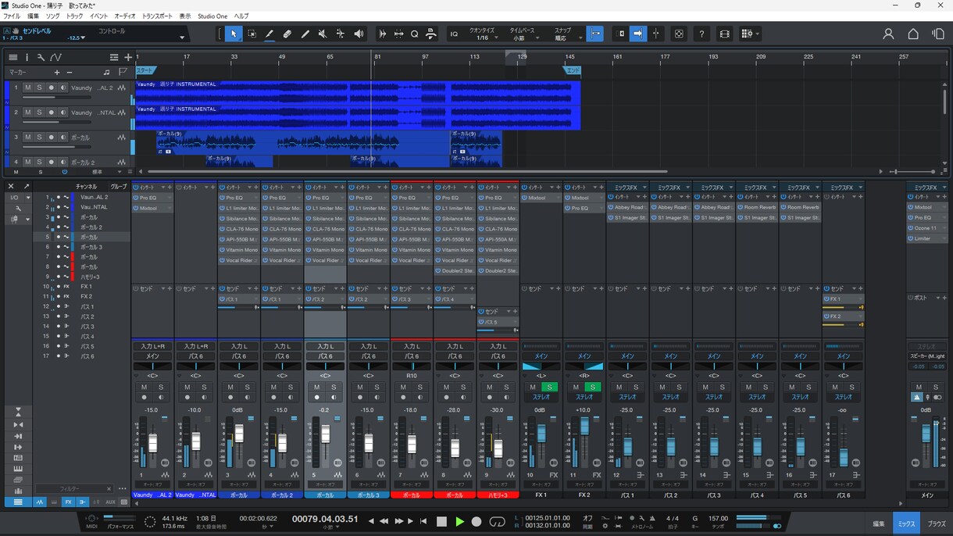This screenshot has height=536, width=953.
Task: Toggle visibility dot for channel 10 FX 1
Action: pos(58,287)
